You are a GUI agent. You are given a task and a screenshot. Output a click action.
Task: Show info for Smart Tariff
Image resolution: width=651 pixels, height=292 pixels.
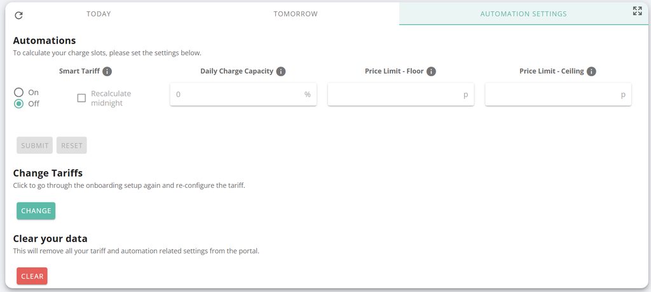click(107, 72)
